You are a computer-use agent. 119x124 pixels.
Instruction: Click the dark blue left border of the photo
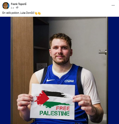pos(5,70)
